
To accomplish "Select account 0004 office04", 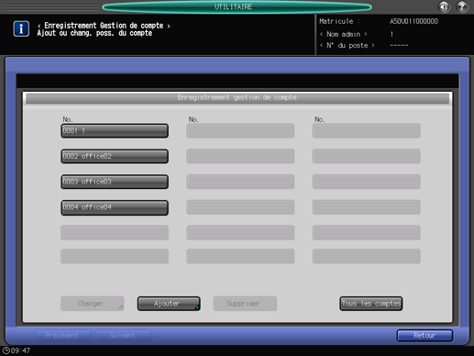I will tap(115, 207).
